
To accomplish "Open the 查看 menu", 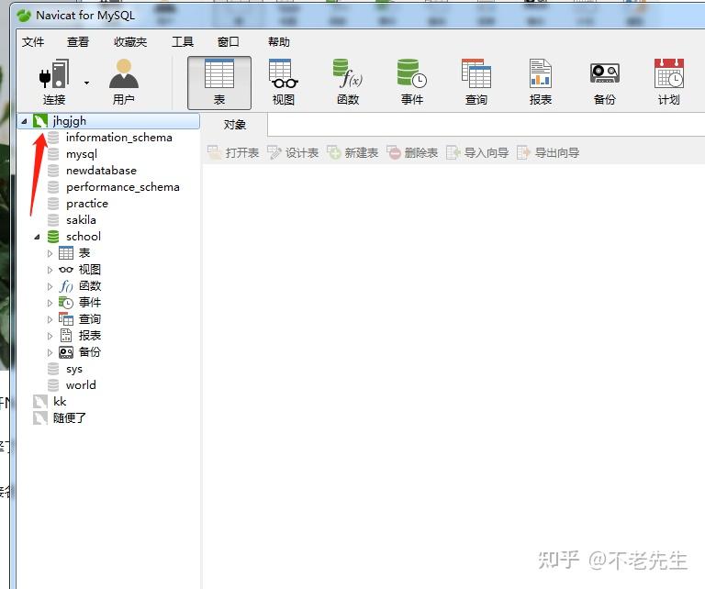I will [78, 42].
